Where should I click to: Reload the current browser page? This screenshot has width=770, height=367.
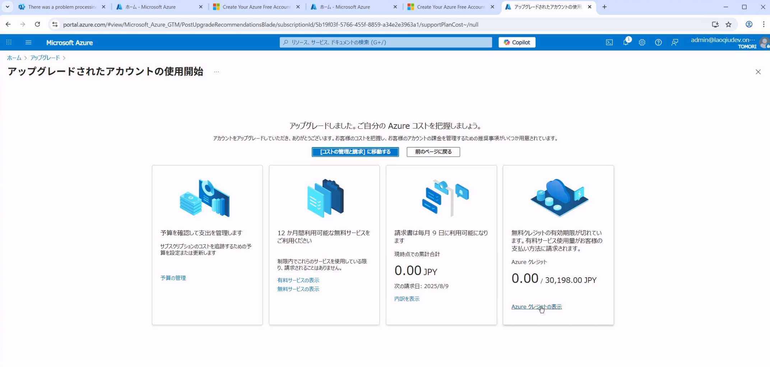click(37, 24)
